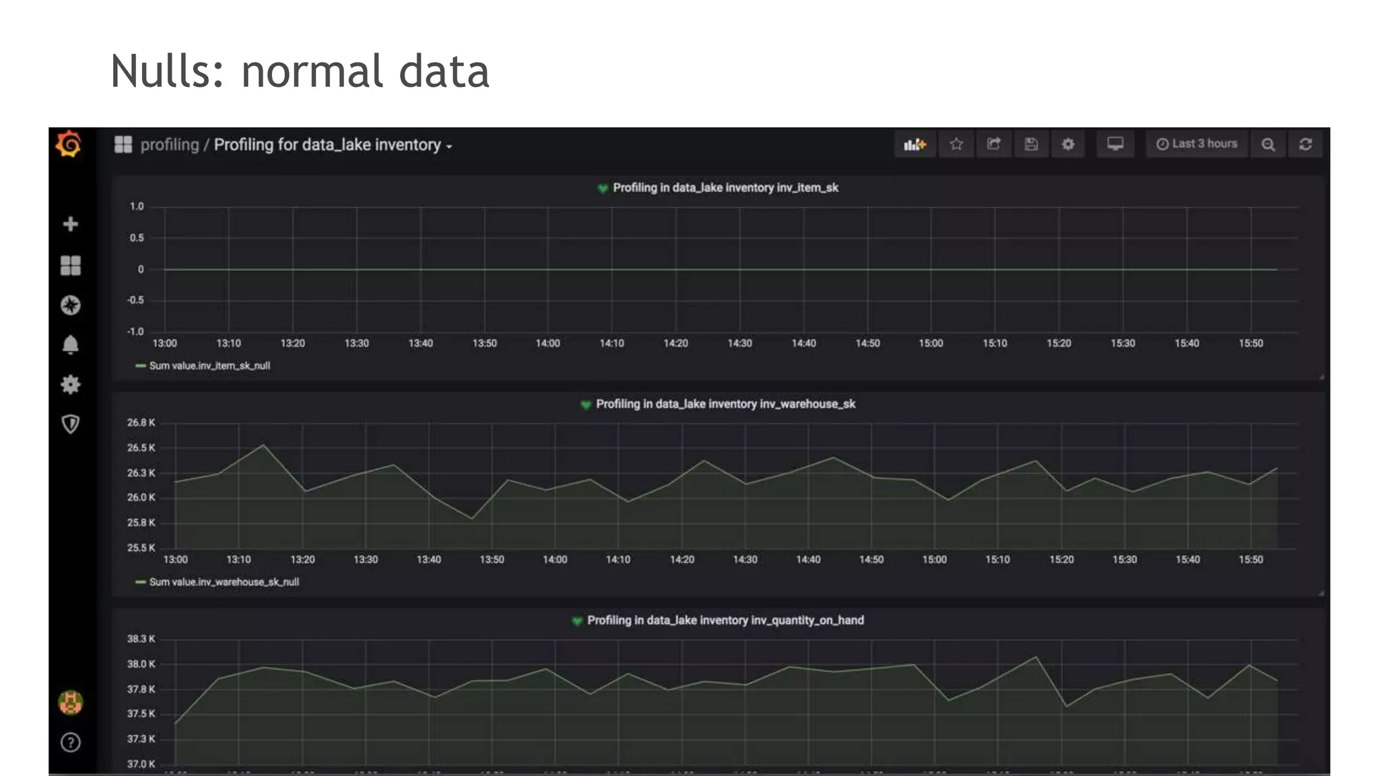The height and width of the screenshot is (776, 1379).
Task: Open the Server Admin shield icon
Action: pyautogui.click(x=70, y=424)
